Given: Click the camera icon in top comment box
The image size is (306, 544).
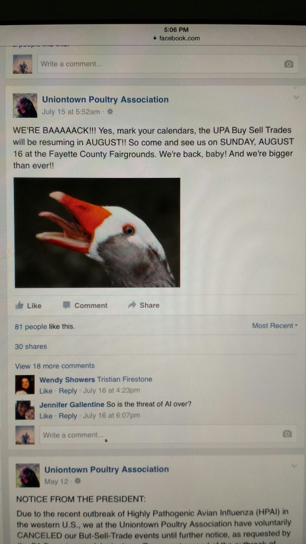Looking at the screenshot, I should (x=289, y=64).
